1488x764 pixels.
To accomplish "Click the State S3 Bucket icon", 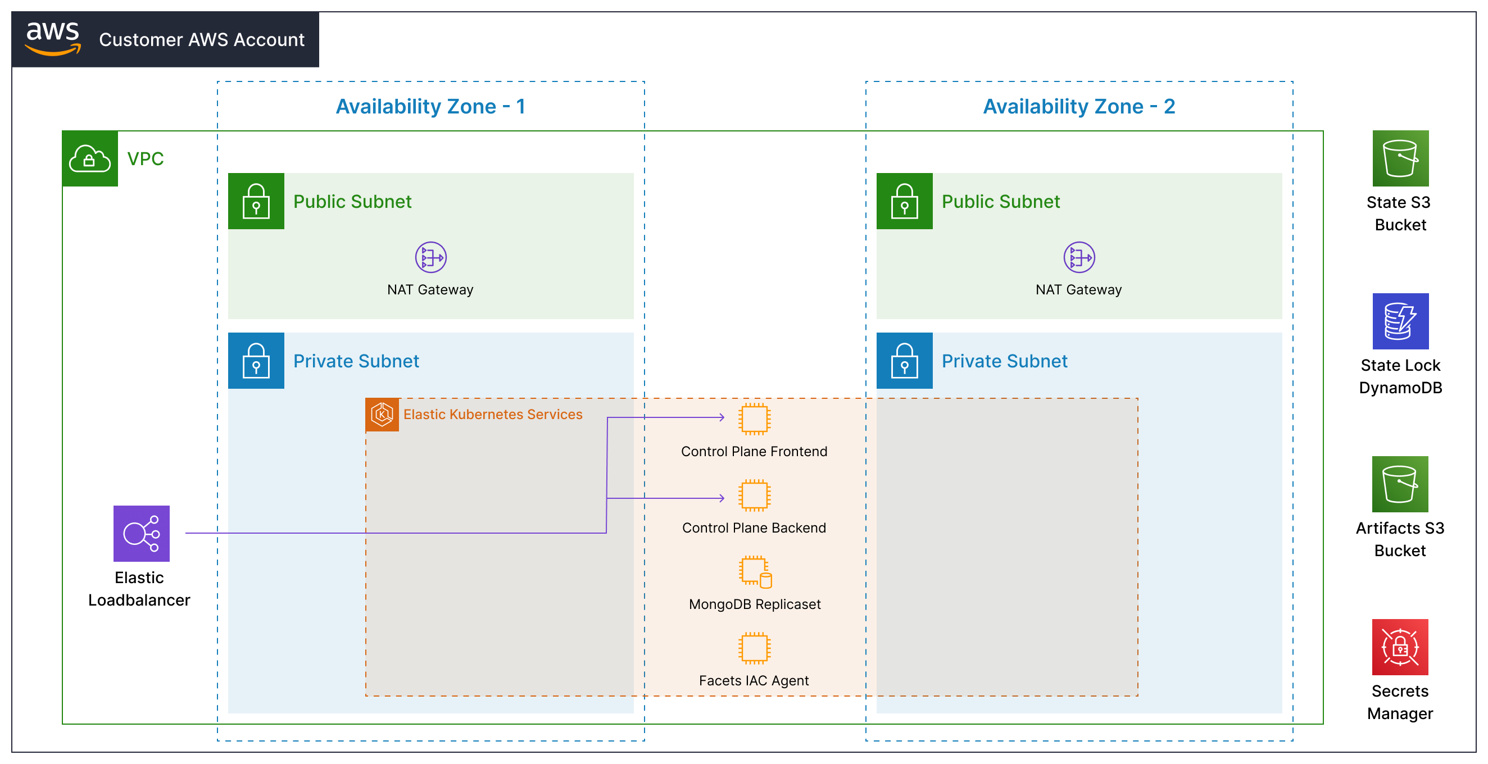I will [x=1400, y=158].
